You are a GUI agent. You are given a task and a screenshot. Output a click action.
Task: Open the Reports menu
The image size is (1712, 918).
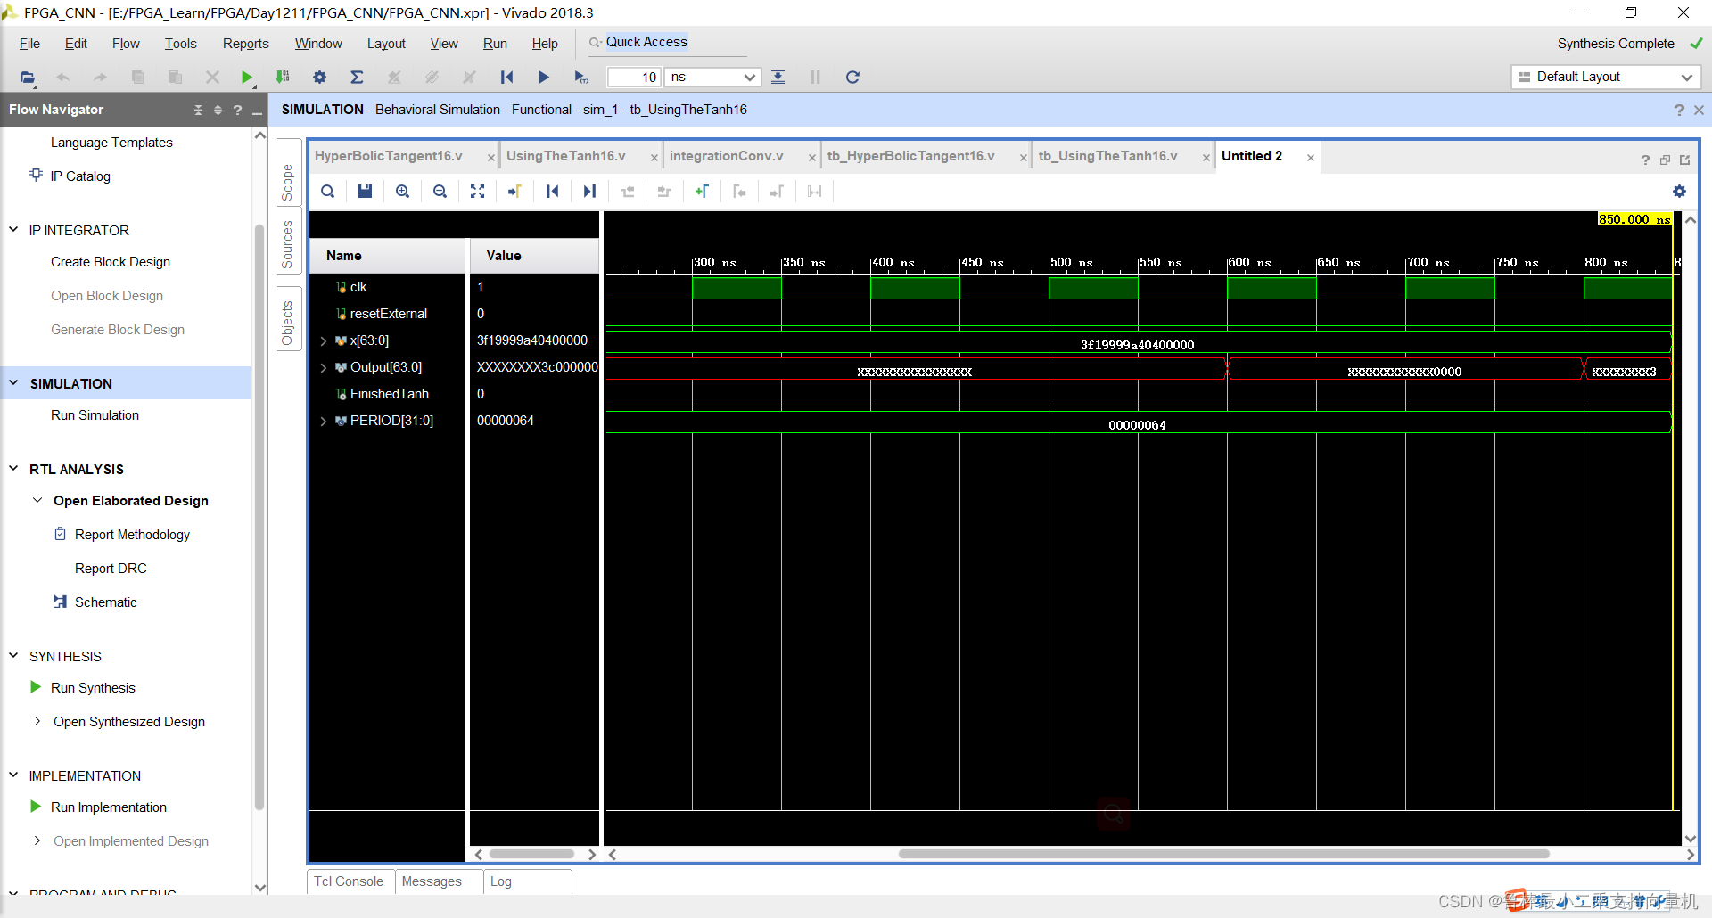tap(245, 44)
